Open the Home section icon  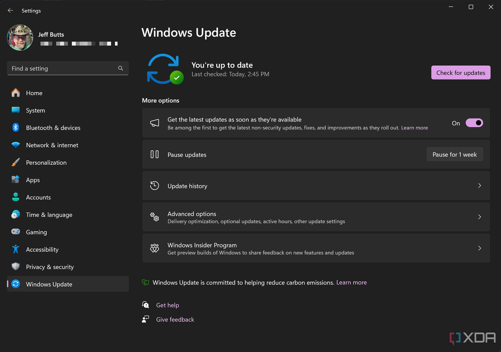[15, 93]
